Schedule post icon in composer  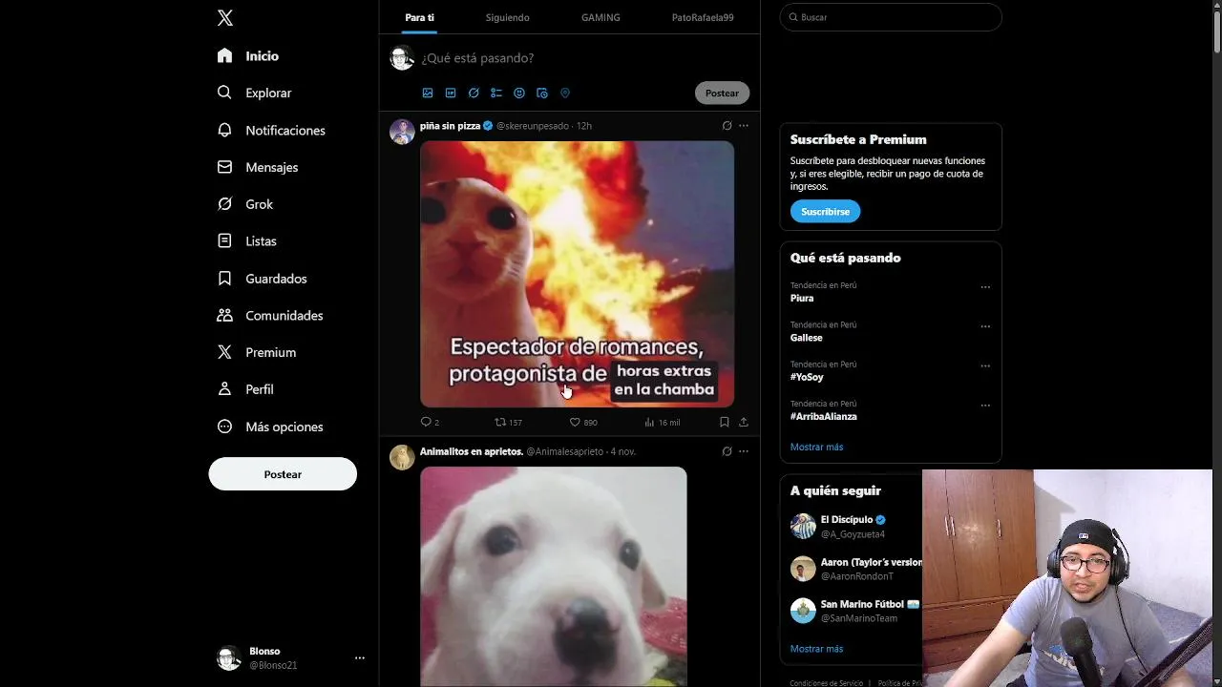click(x=542, y=93)
